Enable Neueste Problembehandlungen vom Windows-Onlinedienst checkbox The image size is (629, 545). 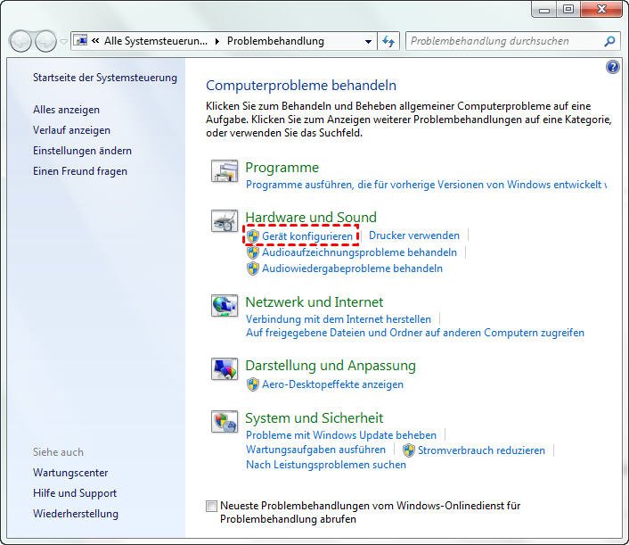[x=211, y=506]
